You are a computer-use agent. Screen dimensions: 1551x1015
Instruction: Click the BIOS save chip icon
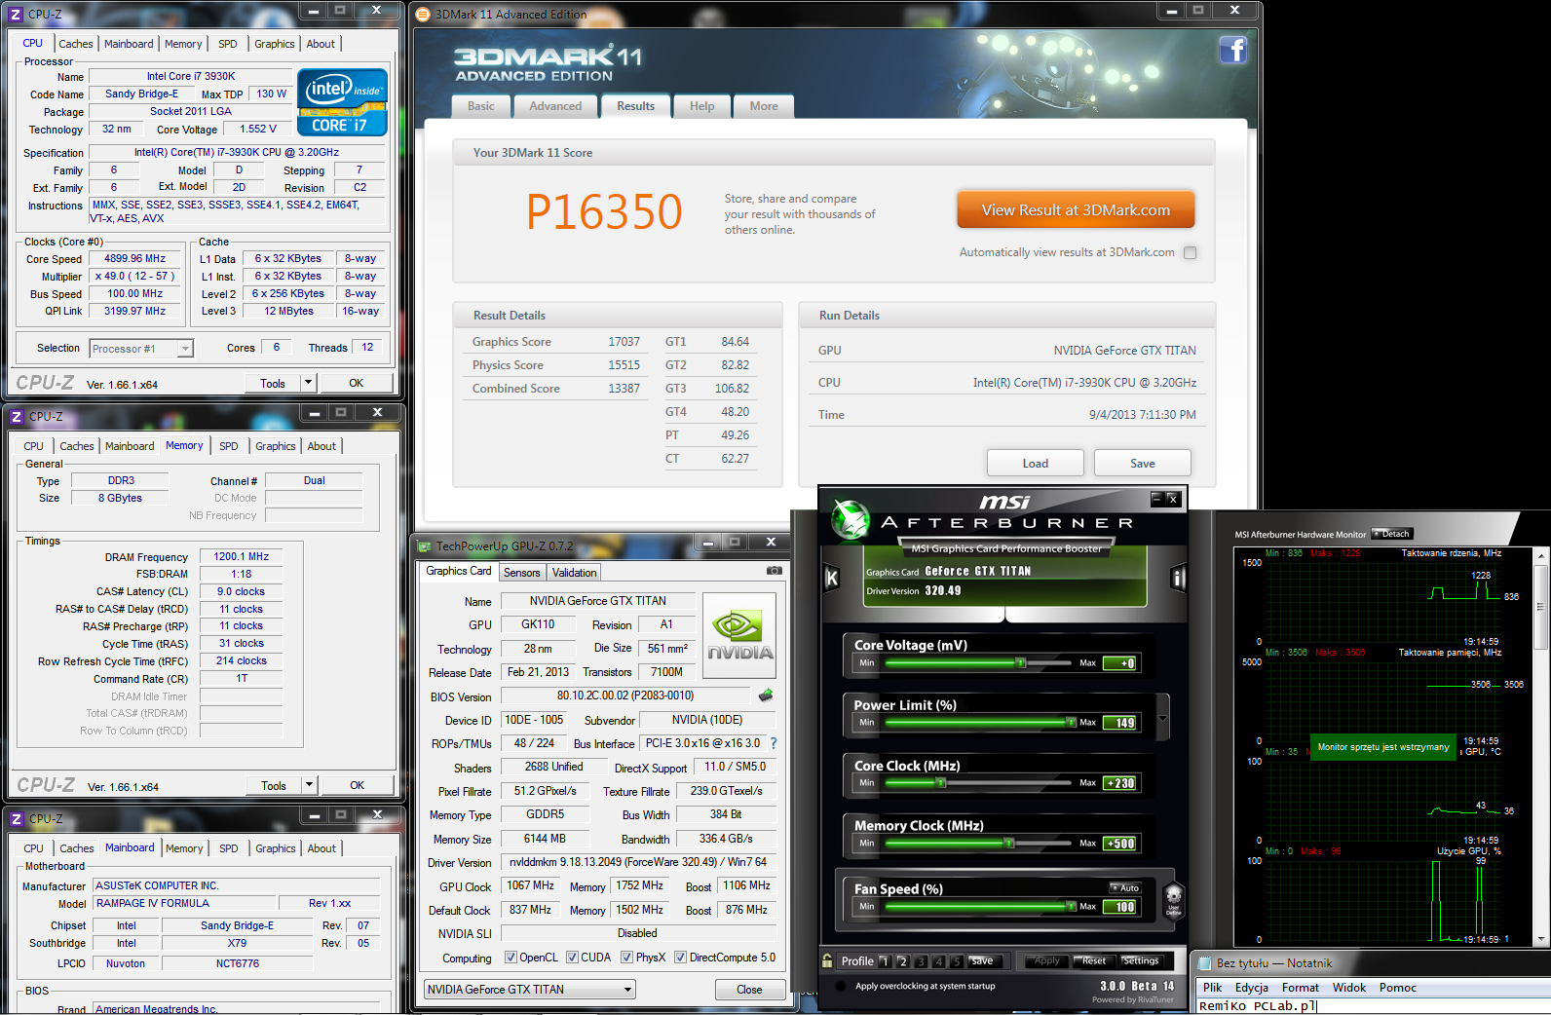coord(766,695)
